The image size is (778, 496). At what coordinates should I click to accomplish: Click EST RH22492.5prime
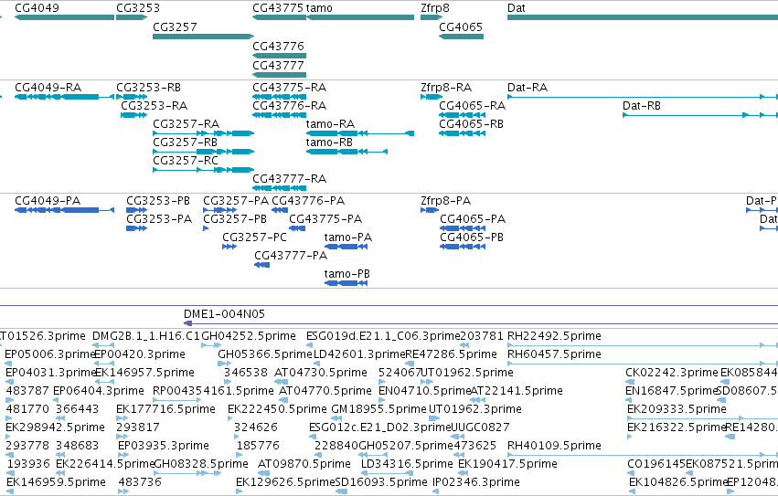click(554, 336)
